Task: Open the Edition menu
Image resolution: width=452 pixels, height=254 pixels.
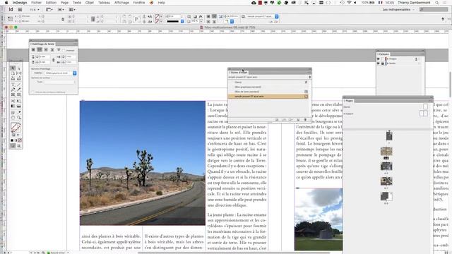Action: (x=51, y=3)
